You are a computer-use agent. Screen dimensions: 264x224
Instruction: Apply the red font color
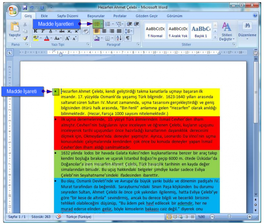click(47, 38)
